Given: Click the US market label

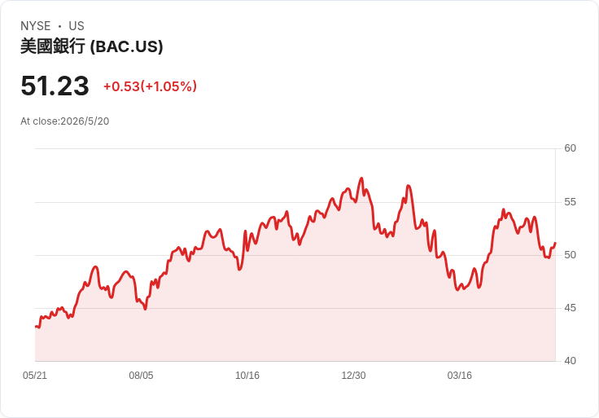Looking at the screenshot, I should click(77, 26).
